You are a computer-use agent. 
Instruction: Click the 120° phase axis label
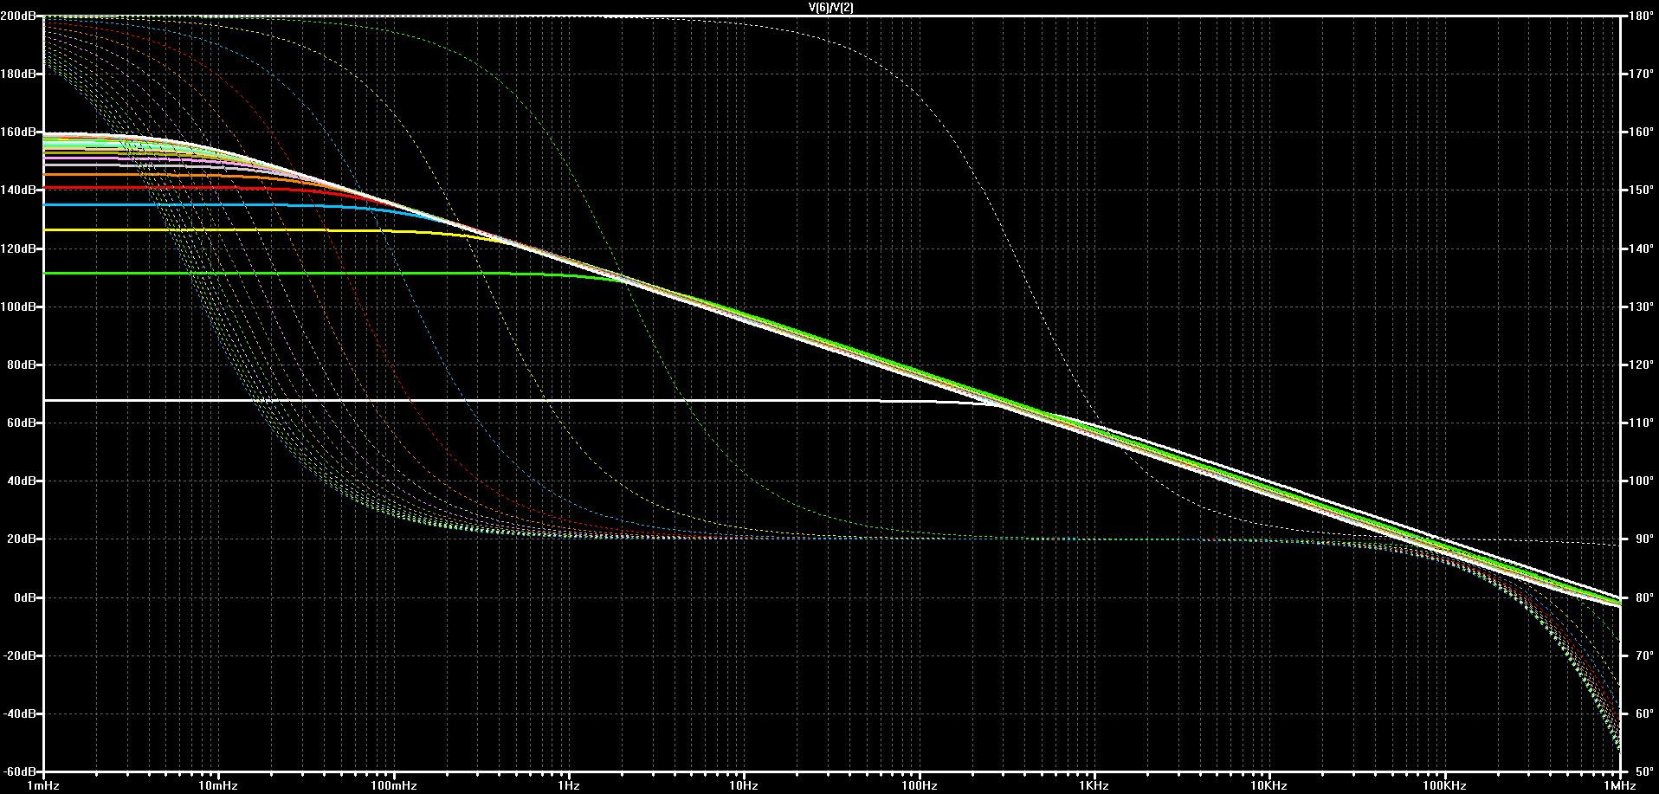(1641, 365)
